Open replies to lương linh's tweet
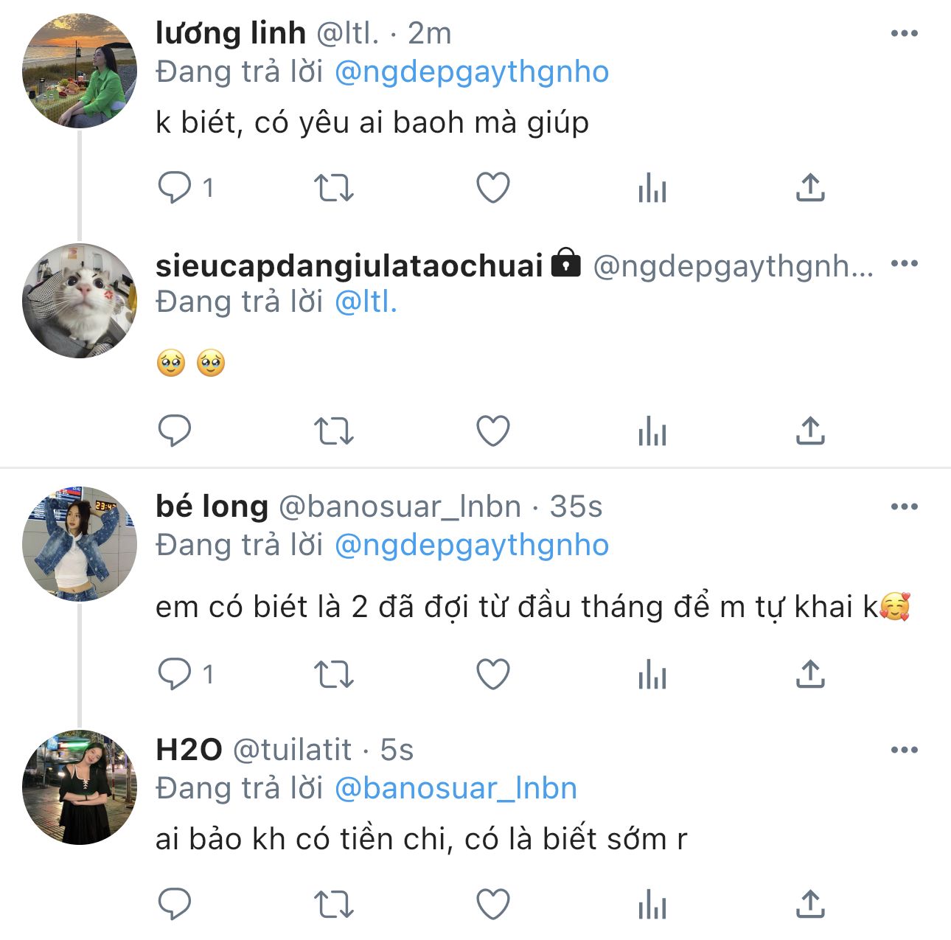 [x=175, y=188]
